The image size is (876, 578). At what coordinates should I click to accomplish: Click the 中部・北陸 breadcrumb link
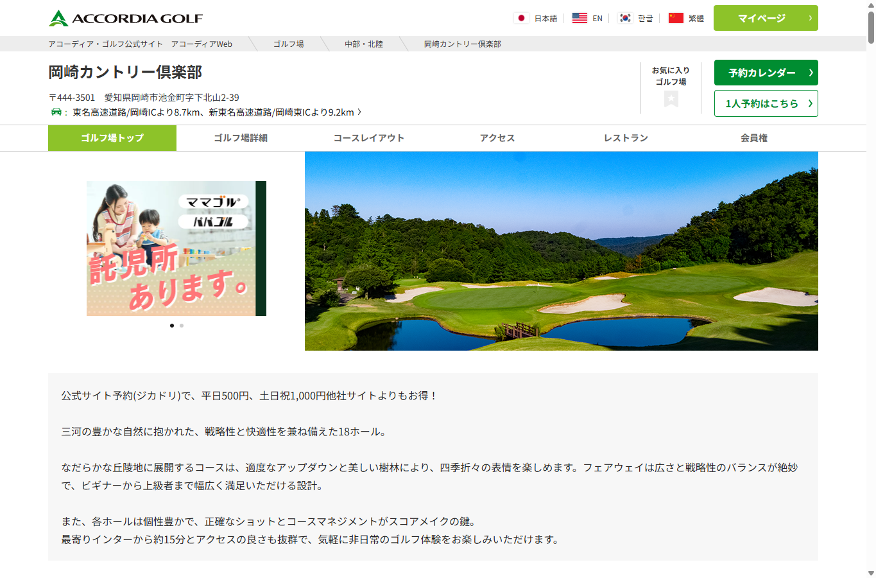click(x=364, y=44)
